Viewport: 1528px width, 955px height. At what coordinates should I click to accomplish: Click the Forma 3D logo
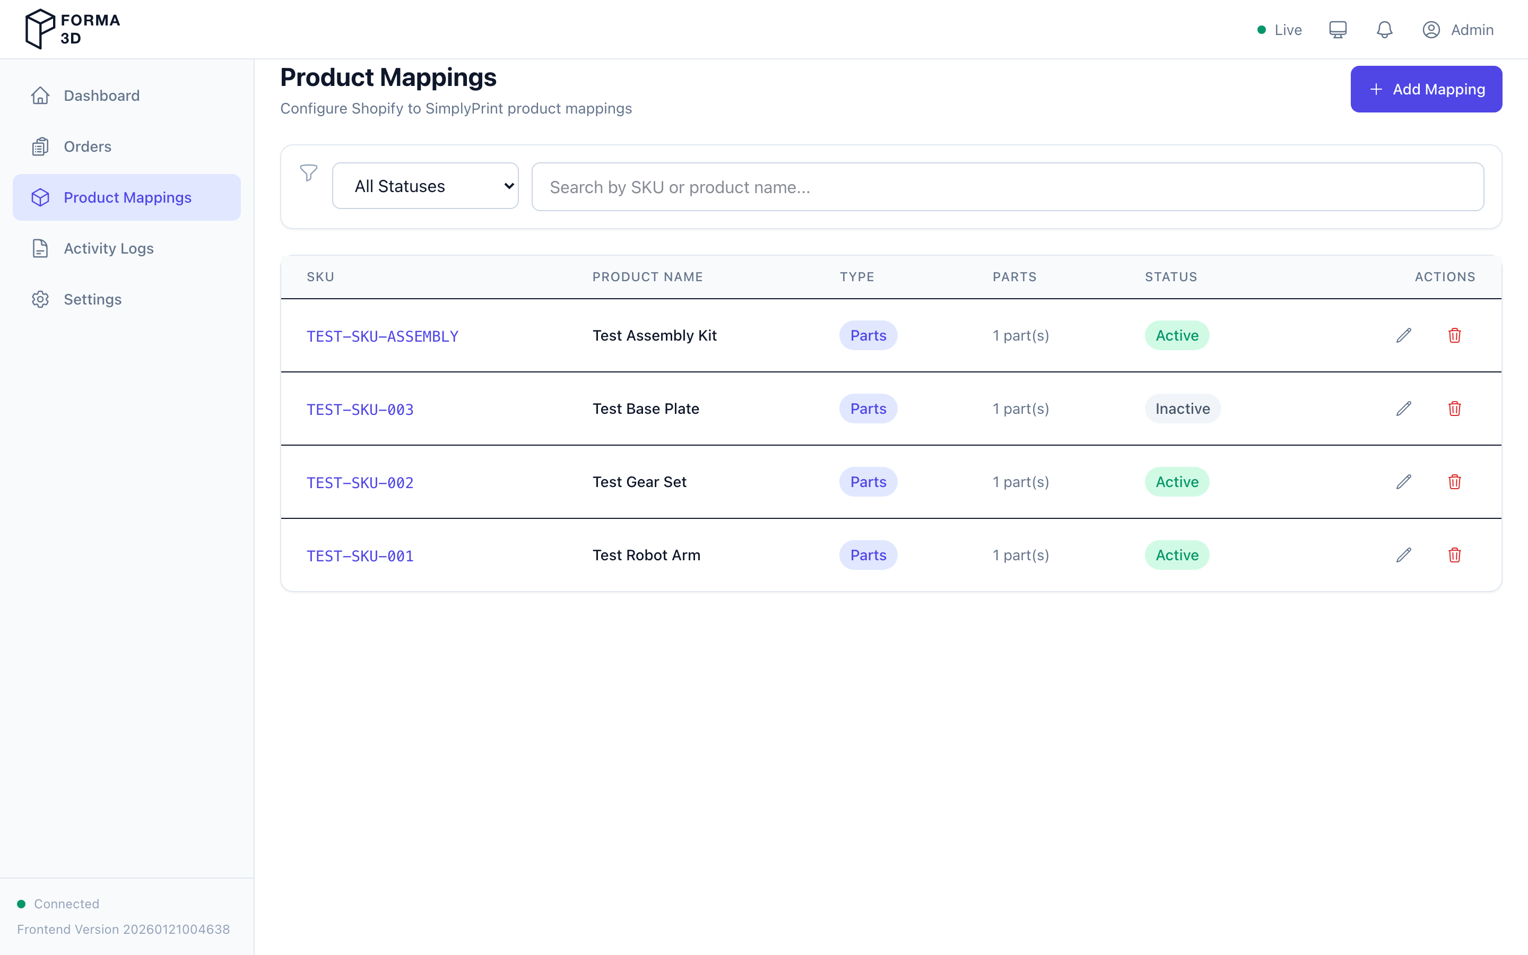click(x=71, y=29)
